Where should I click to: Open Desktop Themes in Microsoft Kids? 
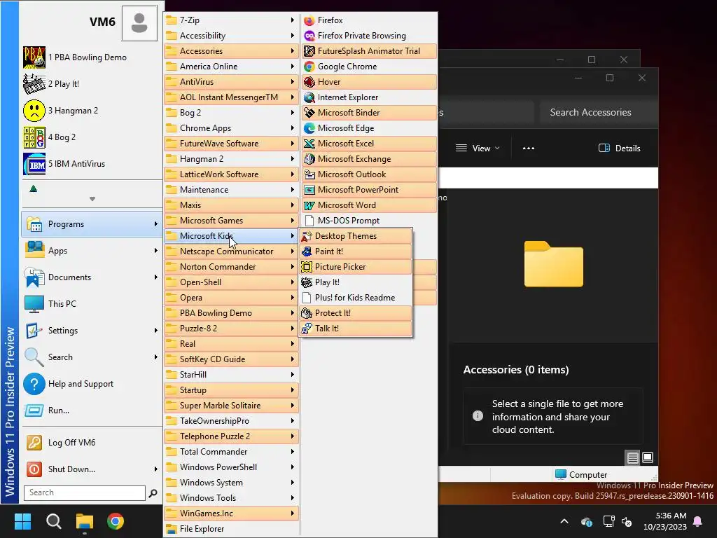point(355,236)
